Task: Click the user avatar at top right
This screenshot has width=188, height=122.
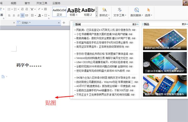Action: click(185, 2)
